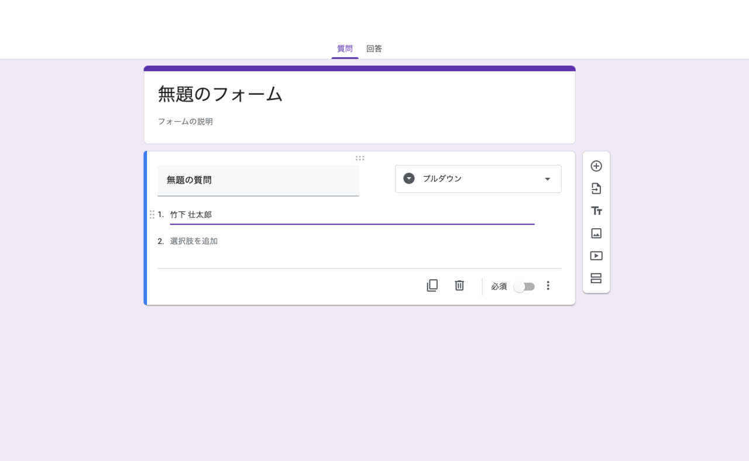Open the プルダウン question type dropdown
This screenshot has height=461, width=749.
[x=477, y=178]
